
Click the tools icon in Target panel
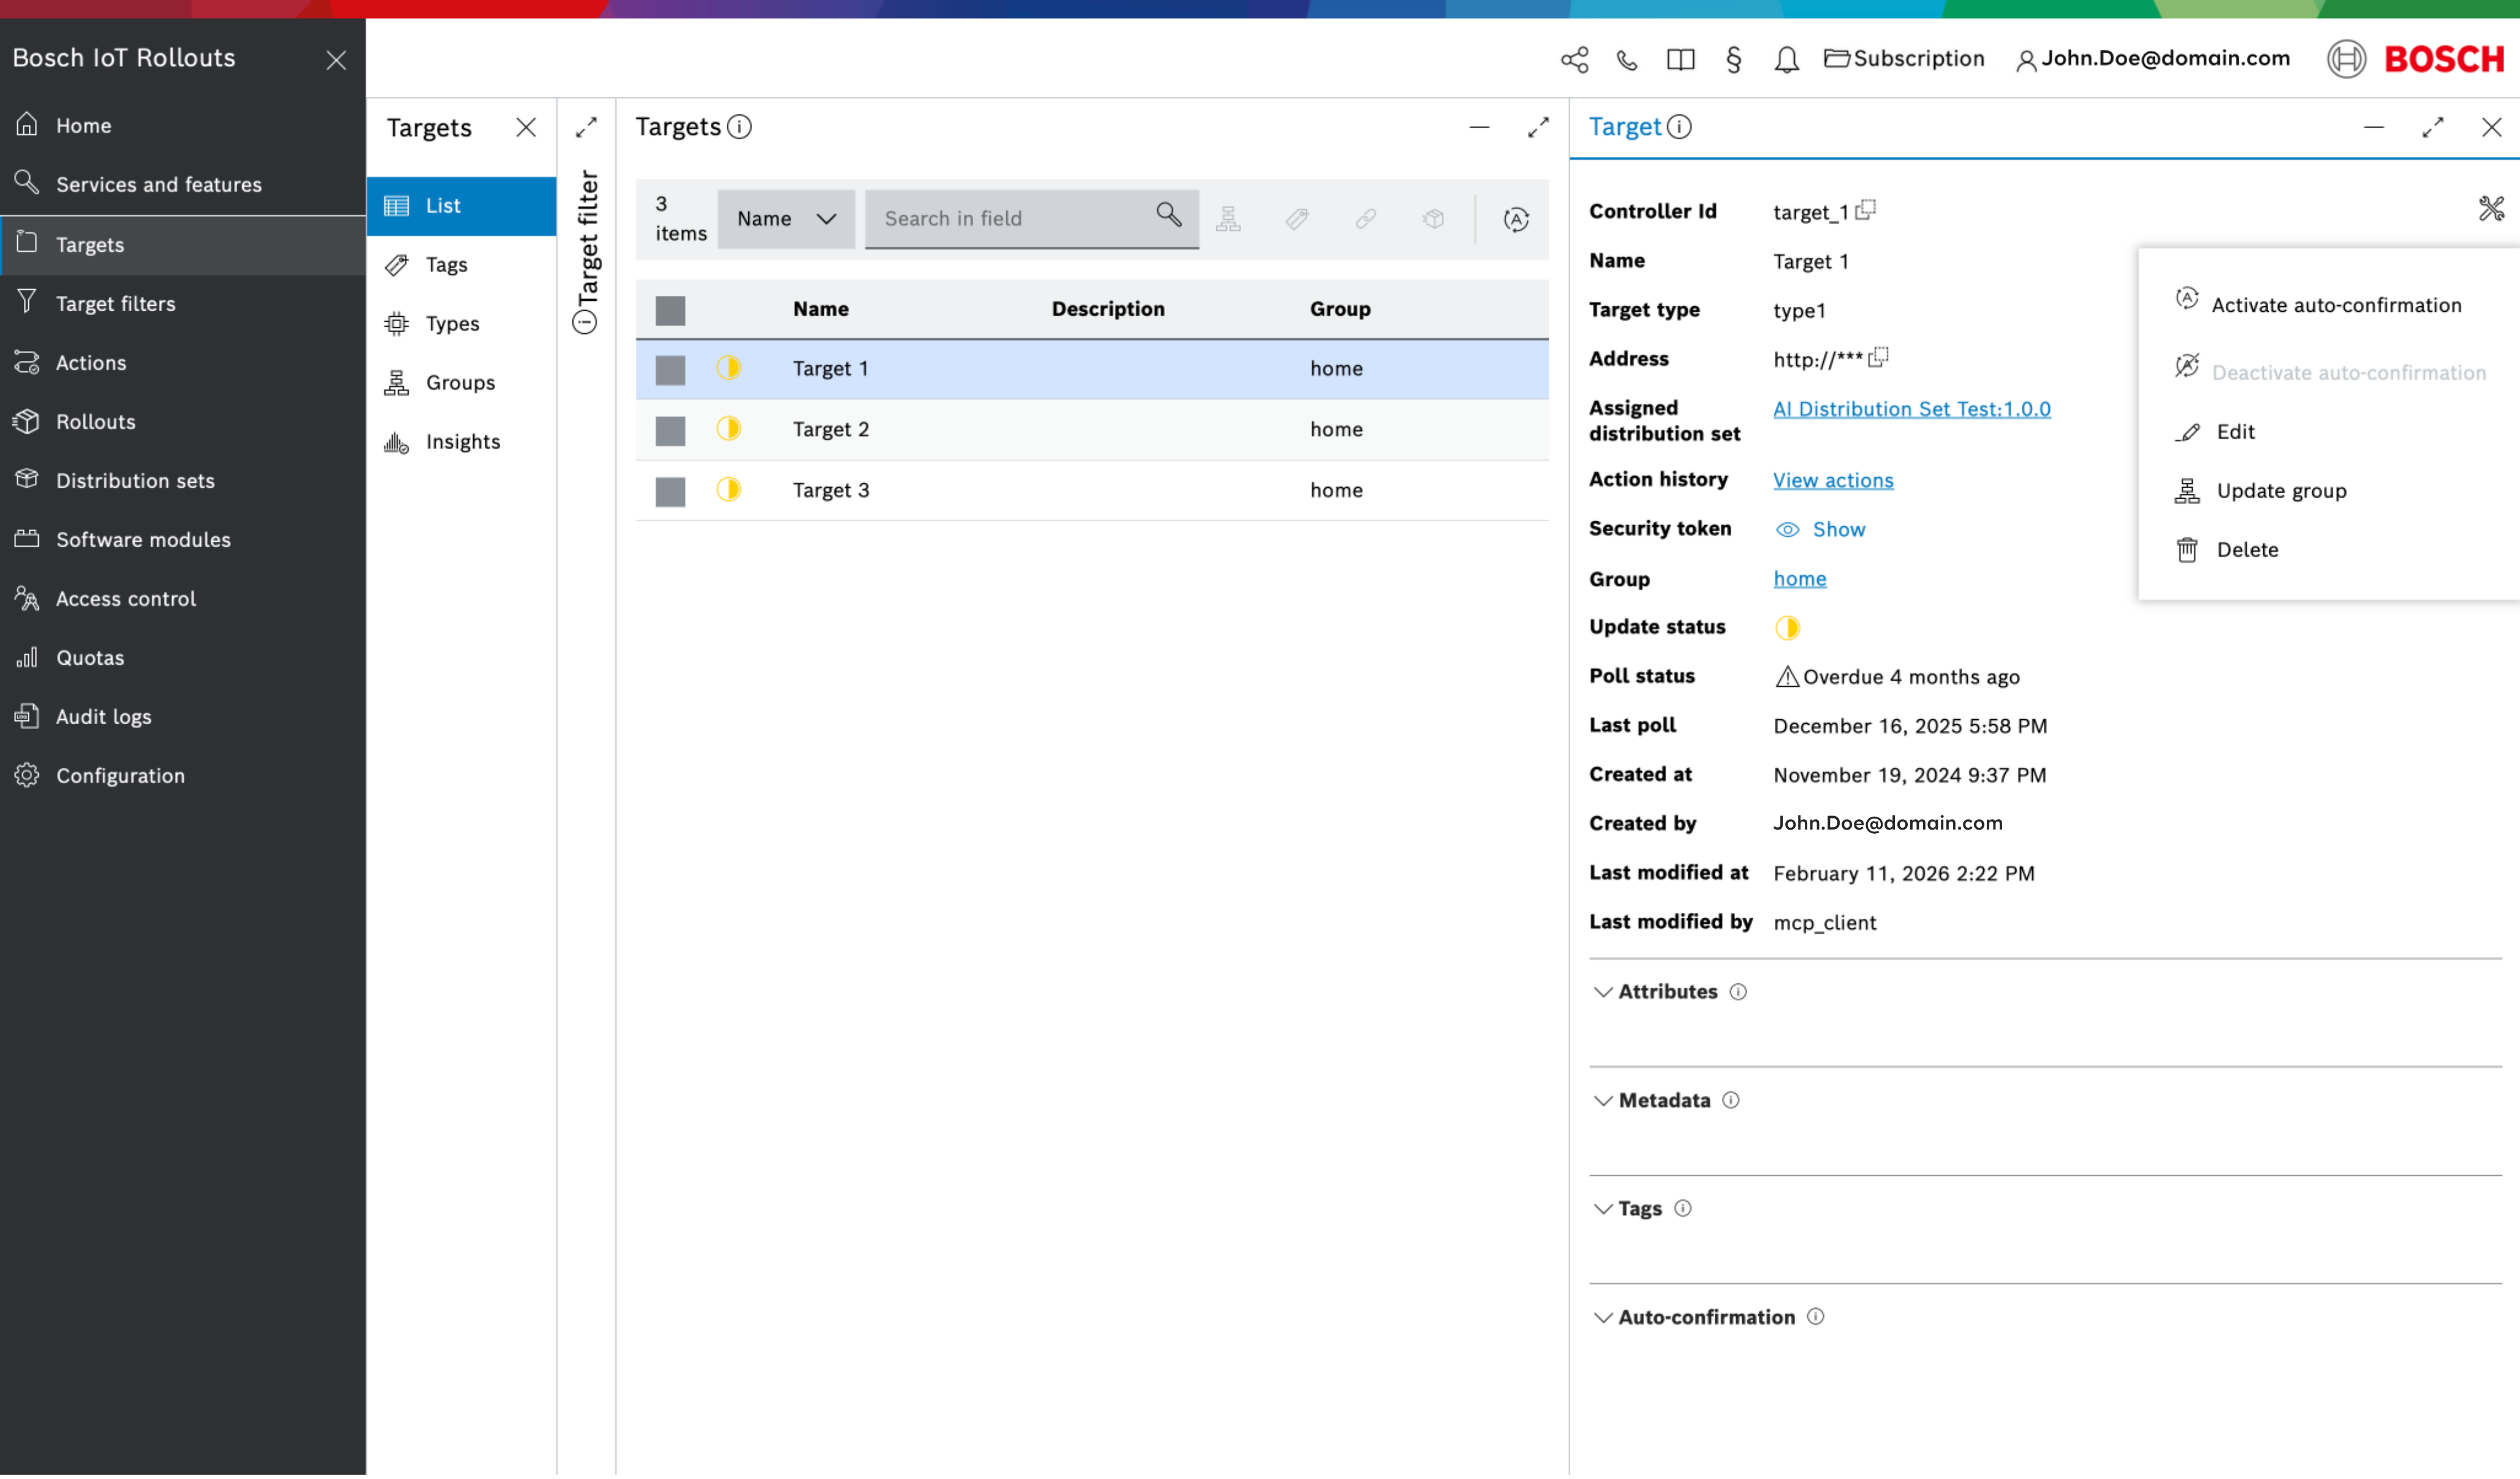tap(2491, 209)
